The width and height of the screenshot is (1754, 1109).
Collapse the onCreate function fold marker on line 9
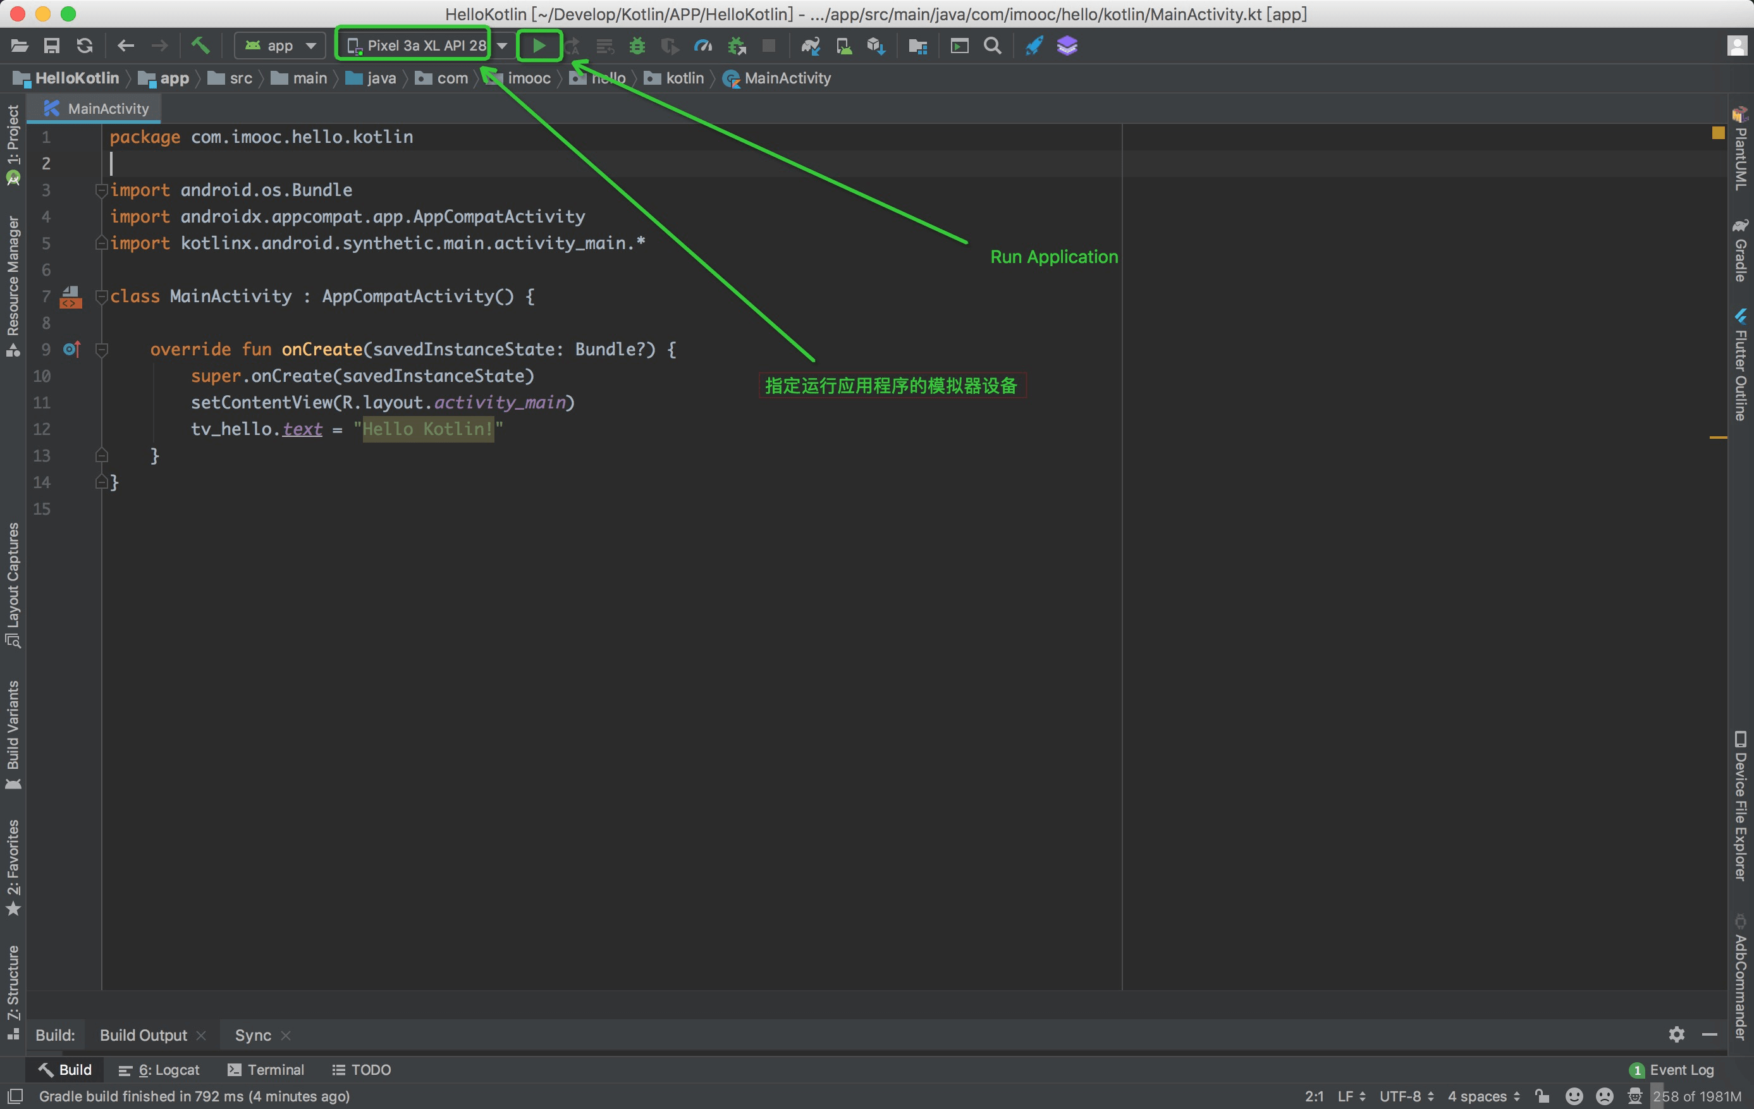tap(102, 350)
